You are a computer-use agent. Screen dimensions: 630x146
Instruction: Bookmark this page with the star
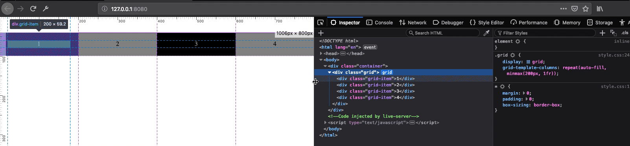585,9
